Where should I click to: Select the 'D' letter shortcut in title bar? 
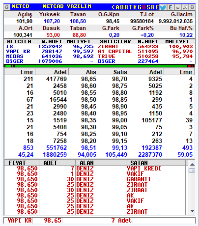click(x=122, y=7)
